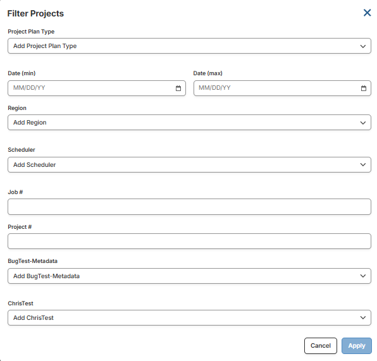Click the ChrisTest dropdown chevron arrow
The height and width of the screenshot is (361, 377).
tap(362, 318)
